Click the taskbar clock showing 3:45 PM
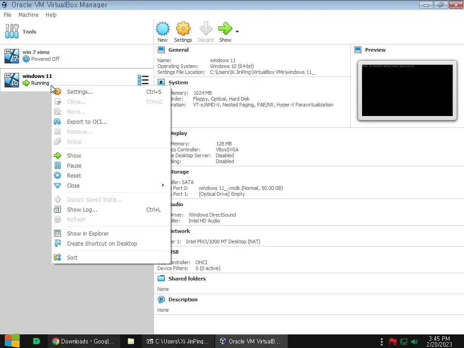Viewport: 464px width, 348px height. pos(439,341)
